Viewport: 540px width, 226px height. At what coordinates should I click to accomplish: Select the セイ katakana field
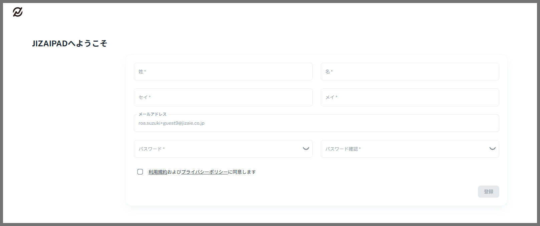223,97
